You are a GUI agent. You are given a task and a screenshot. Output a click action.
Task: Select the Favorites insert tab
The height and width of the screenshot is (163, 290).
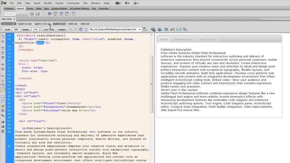coord(104,9)
